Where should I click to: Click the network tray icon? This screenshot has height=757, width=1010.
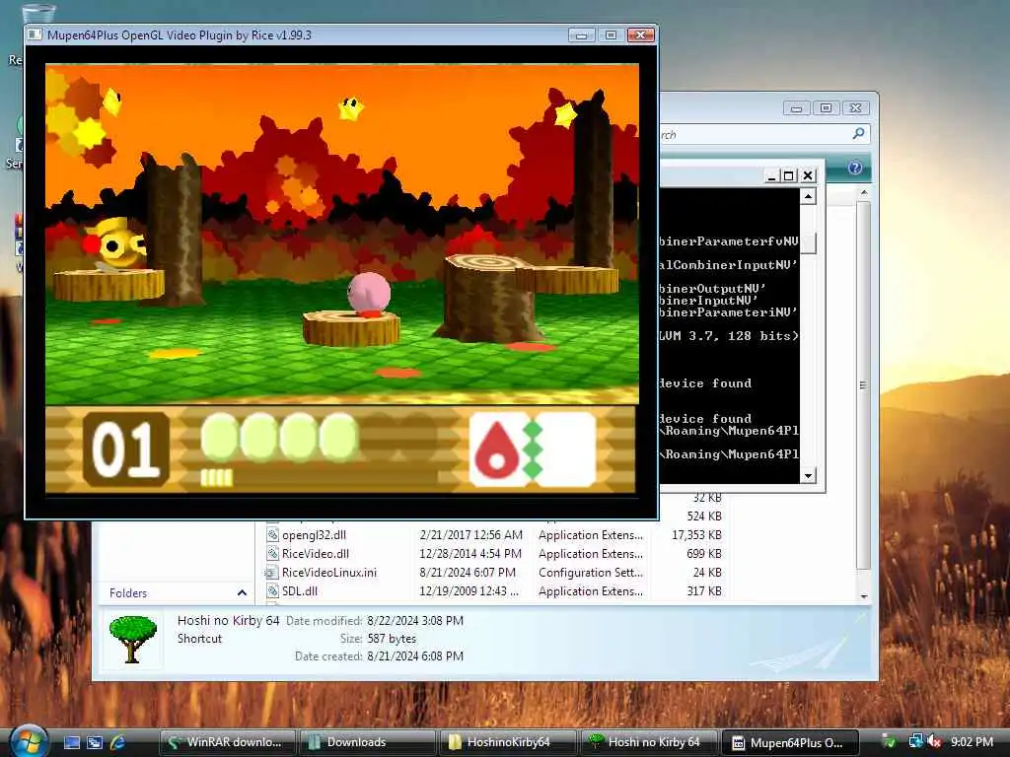tap(915, 742)
